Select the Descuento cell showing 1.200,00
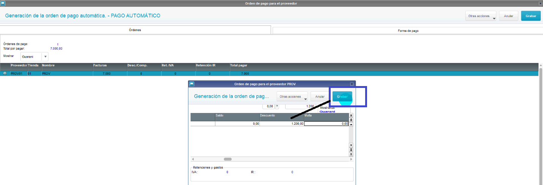Image resolution: width=543 pixels, height=185 pixels. (x=282, y=124)
